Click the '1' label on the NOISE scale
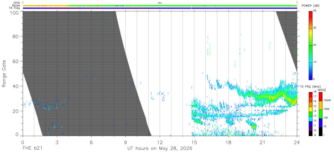Image resolution: width=334 pixels, height=154 pixels. (324, 135)
